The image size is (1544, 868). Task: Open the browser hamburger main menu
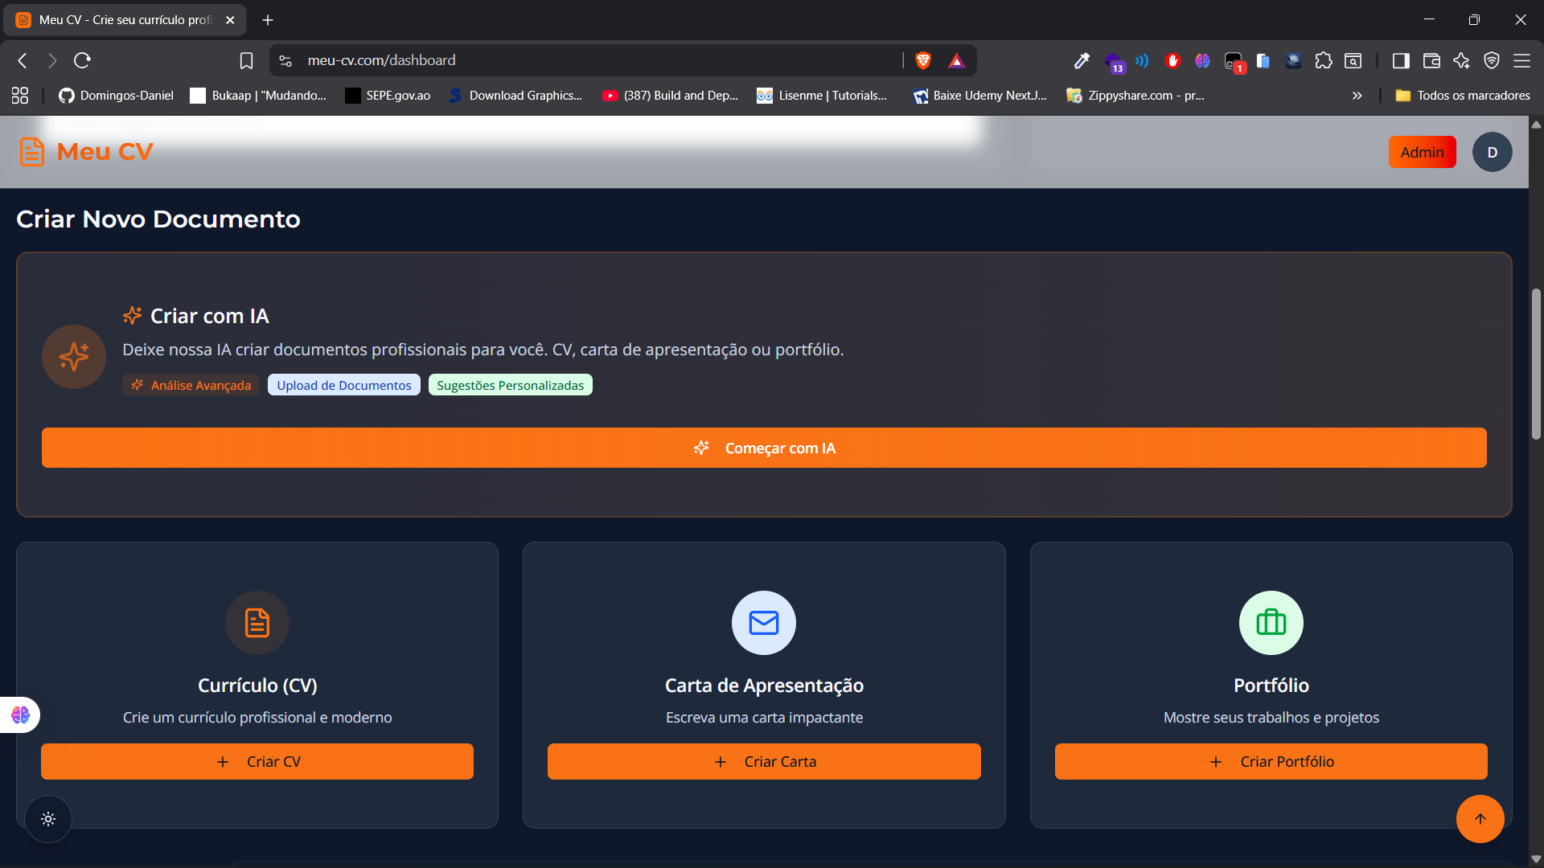pyautogui.click(x=1521, y=60)
